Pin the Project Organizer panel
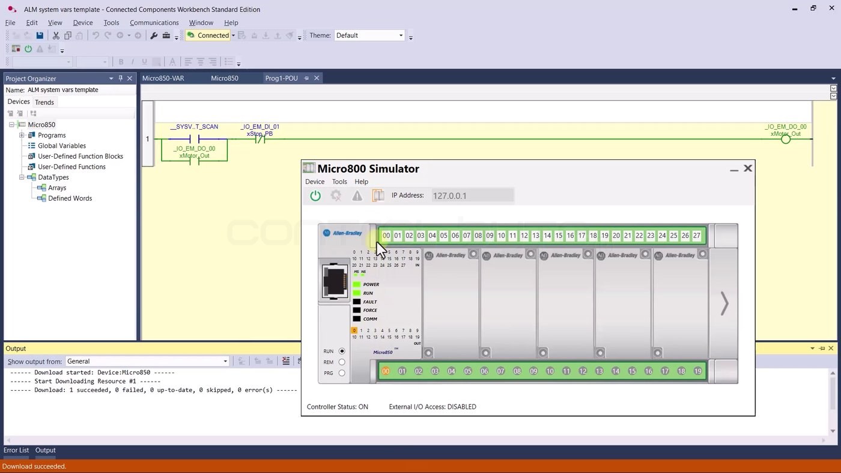 [x=120, y=78]
